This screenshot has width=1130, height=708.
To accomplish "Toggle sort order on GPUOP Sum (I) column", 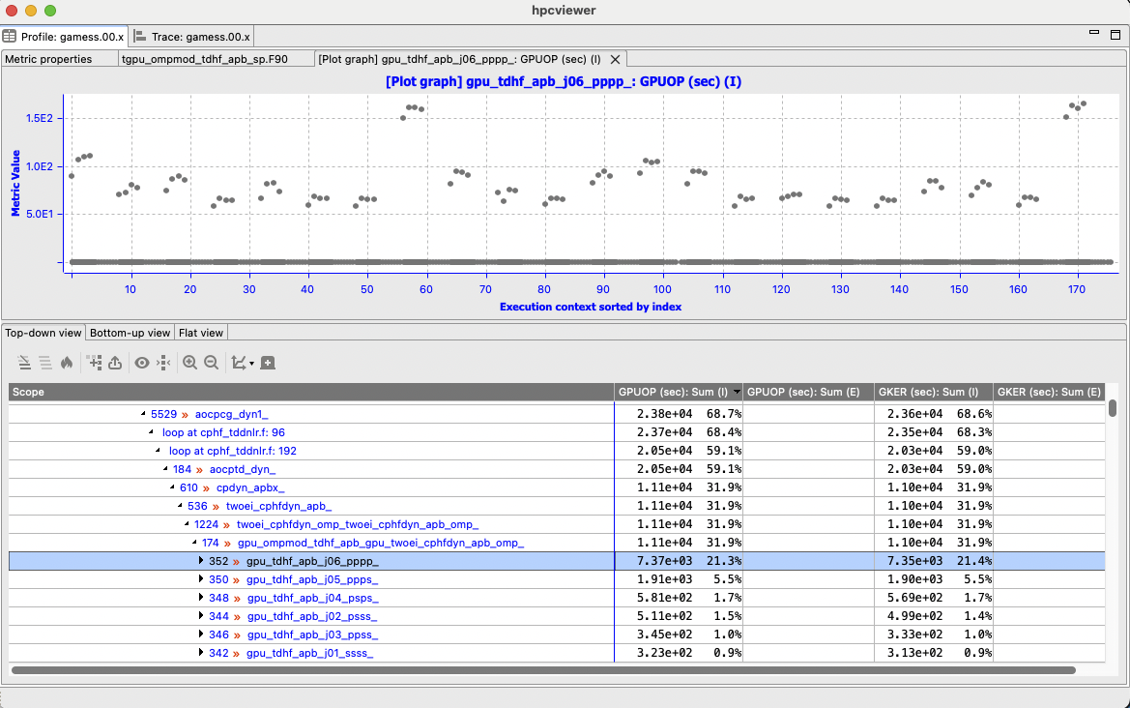I will [x=677, y=392].
